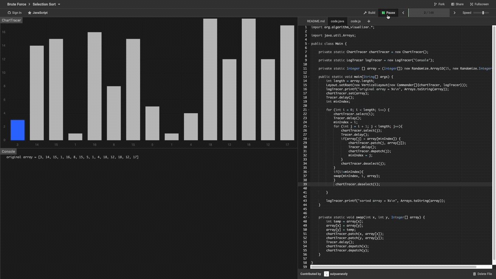Click the bar labeled 16 in chart
The width and height of the screenshot is (496, 279).
(95, 86)
